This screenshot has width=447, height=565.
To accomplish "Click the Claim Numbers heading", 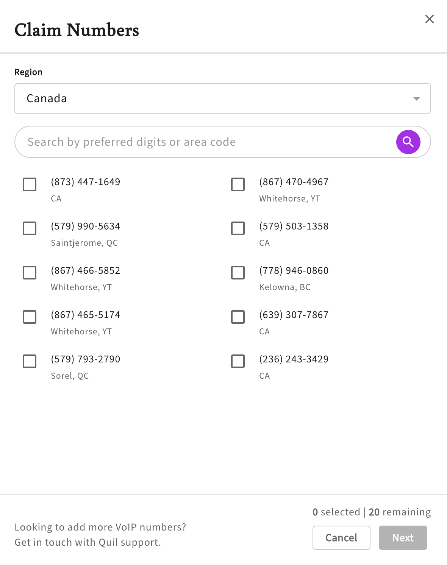I will pyautogui.click(x=77, y=30).
